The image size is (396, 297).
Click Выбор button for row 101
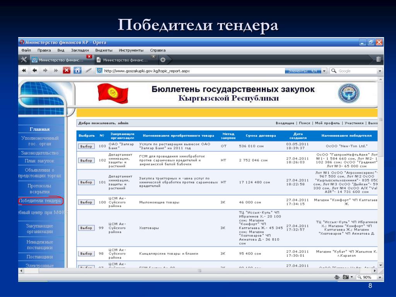tap(86, 182)
